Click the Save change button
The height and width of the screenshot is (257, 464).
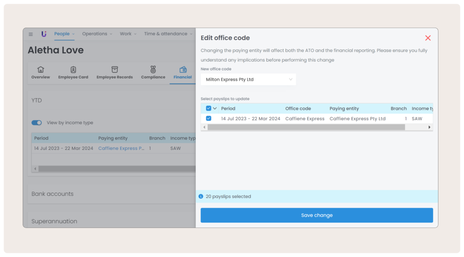[x=317, y=215]
